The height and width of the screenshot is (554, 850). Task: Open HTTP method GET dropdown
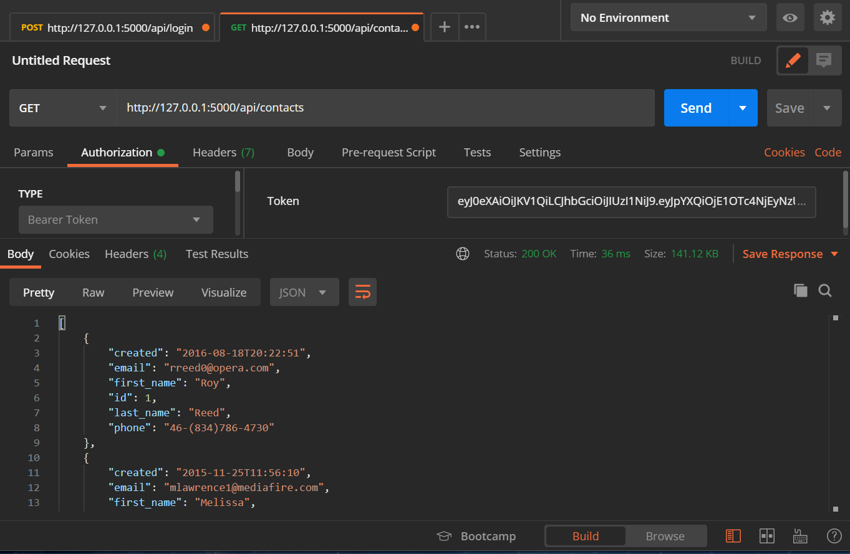click(x=63, y=108)
